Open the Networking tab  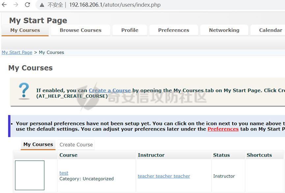[x=224, y=30]
